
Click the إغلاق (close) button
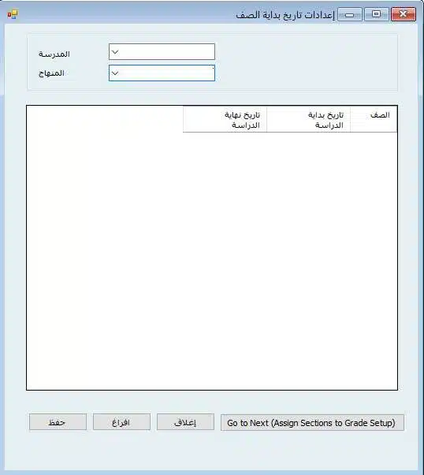[185, 422]
